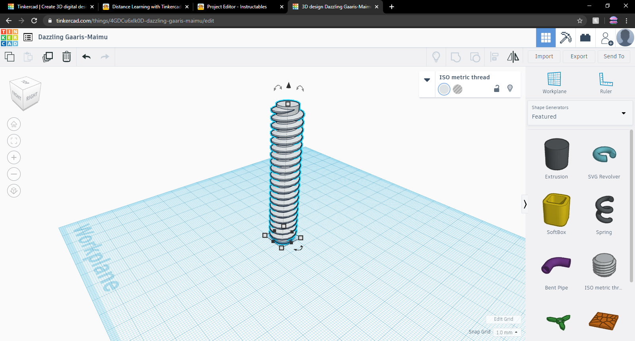Click the shapes panel scrollbar
The image size is (635, 341).
(x=631, y=206)
